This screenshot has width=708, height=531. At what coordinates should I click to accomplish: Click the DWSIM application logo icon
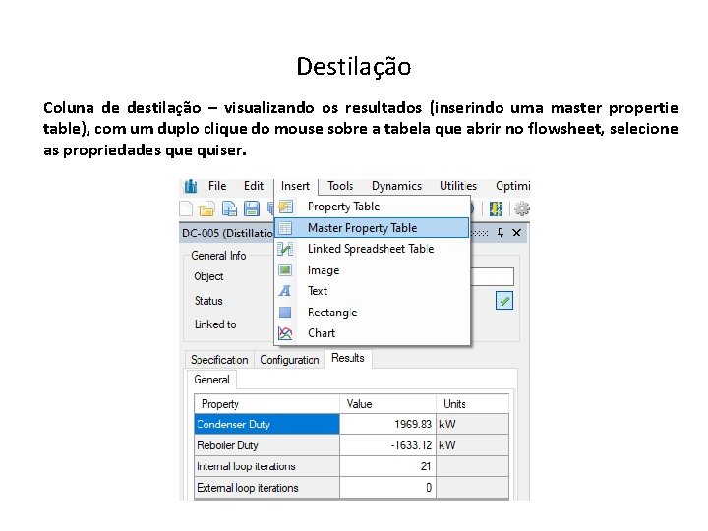click(x=191, y=186)
